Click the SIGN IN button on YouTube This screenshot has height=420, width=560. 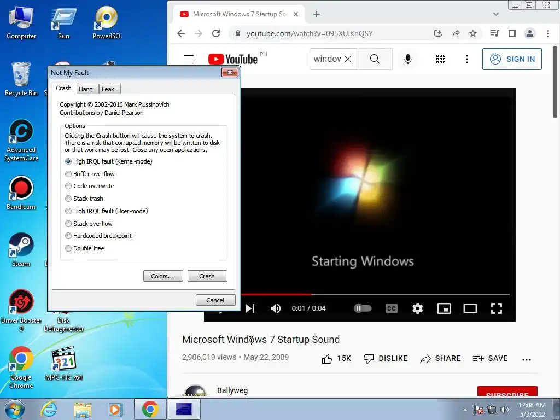pyautogui.click(x=512, y=59)
